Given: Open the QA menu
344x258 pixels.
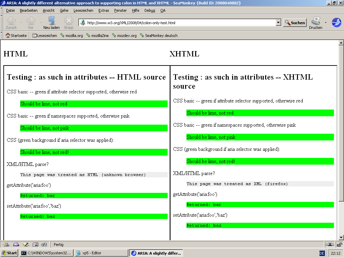Looking at the screenshot, I should [x=163, y=10].
